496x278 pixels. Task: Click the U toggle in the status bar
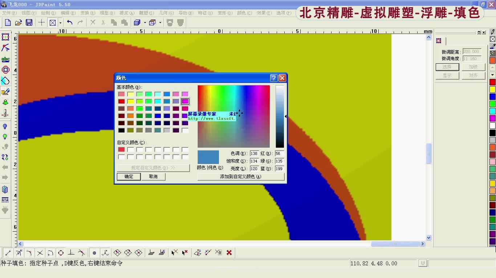coord(423,264)
